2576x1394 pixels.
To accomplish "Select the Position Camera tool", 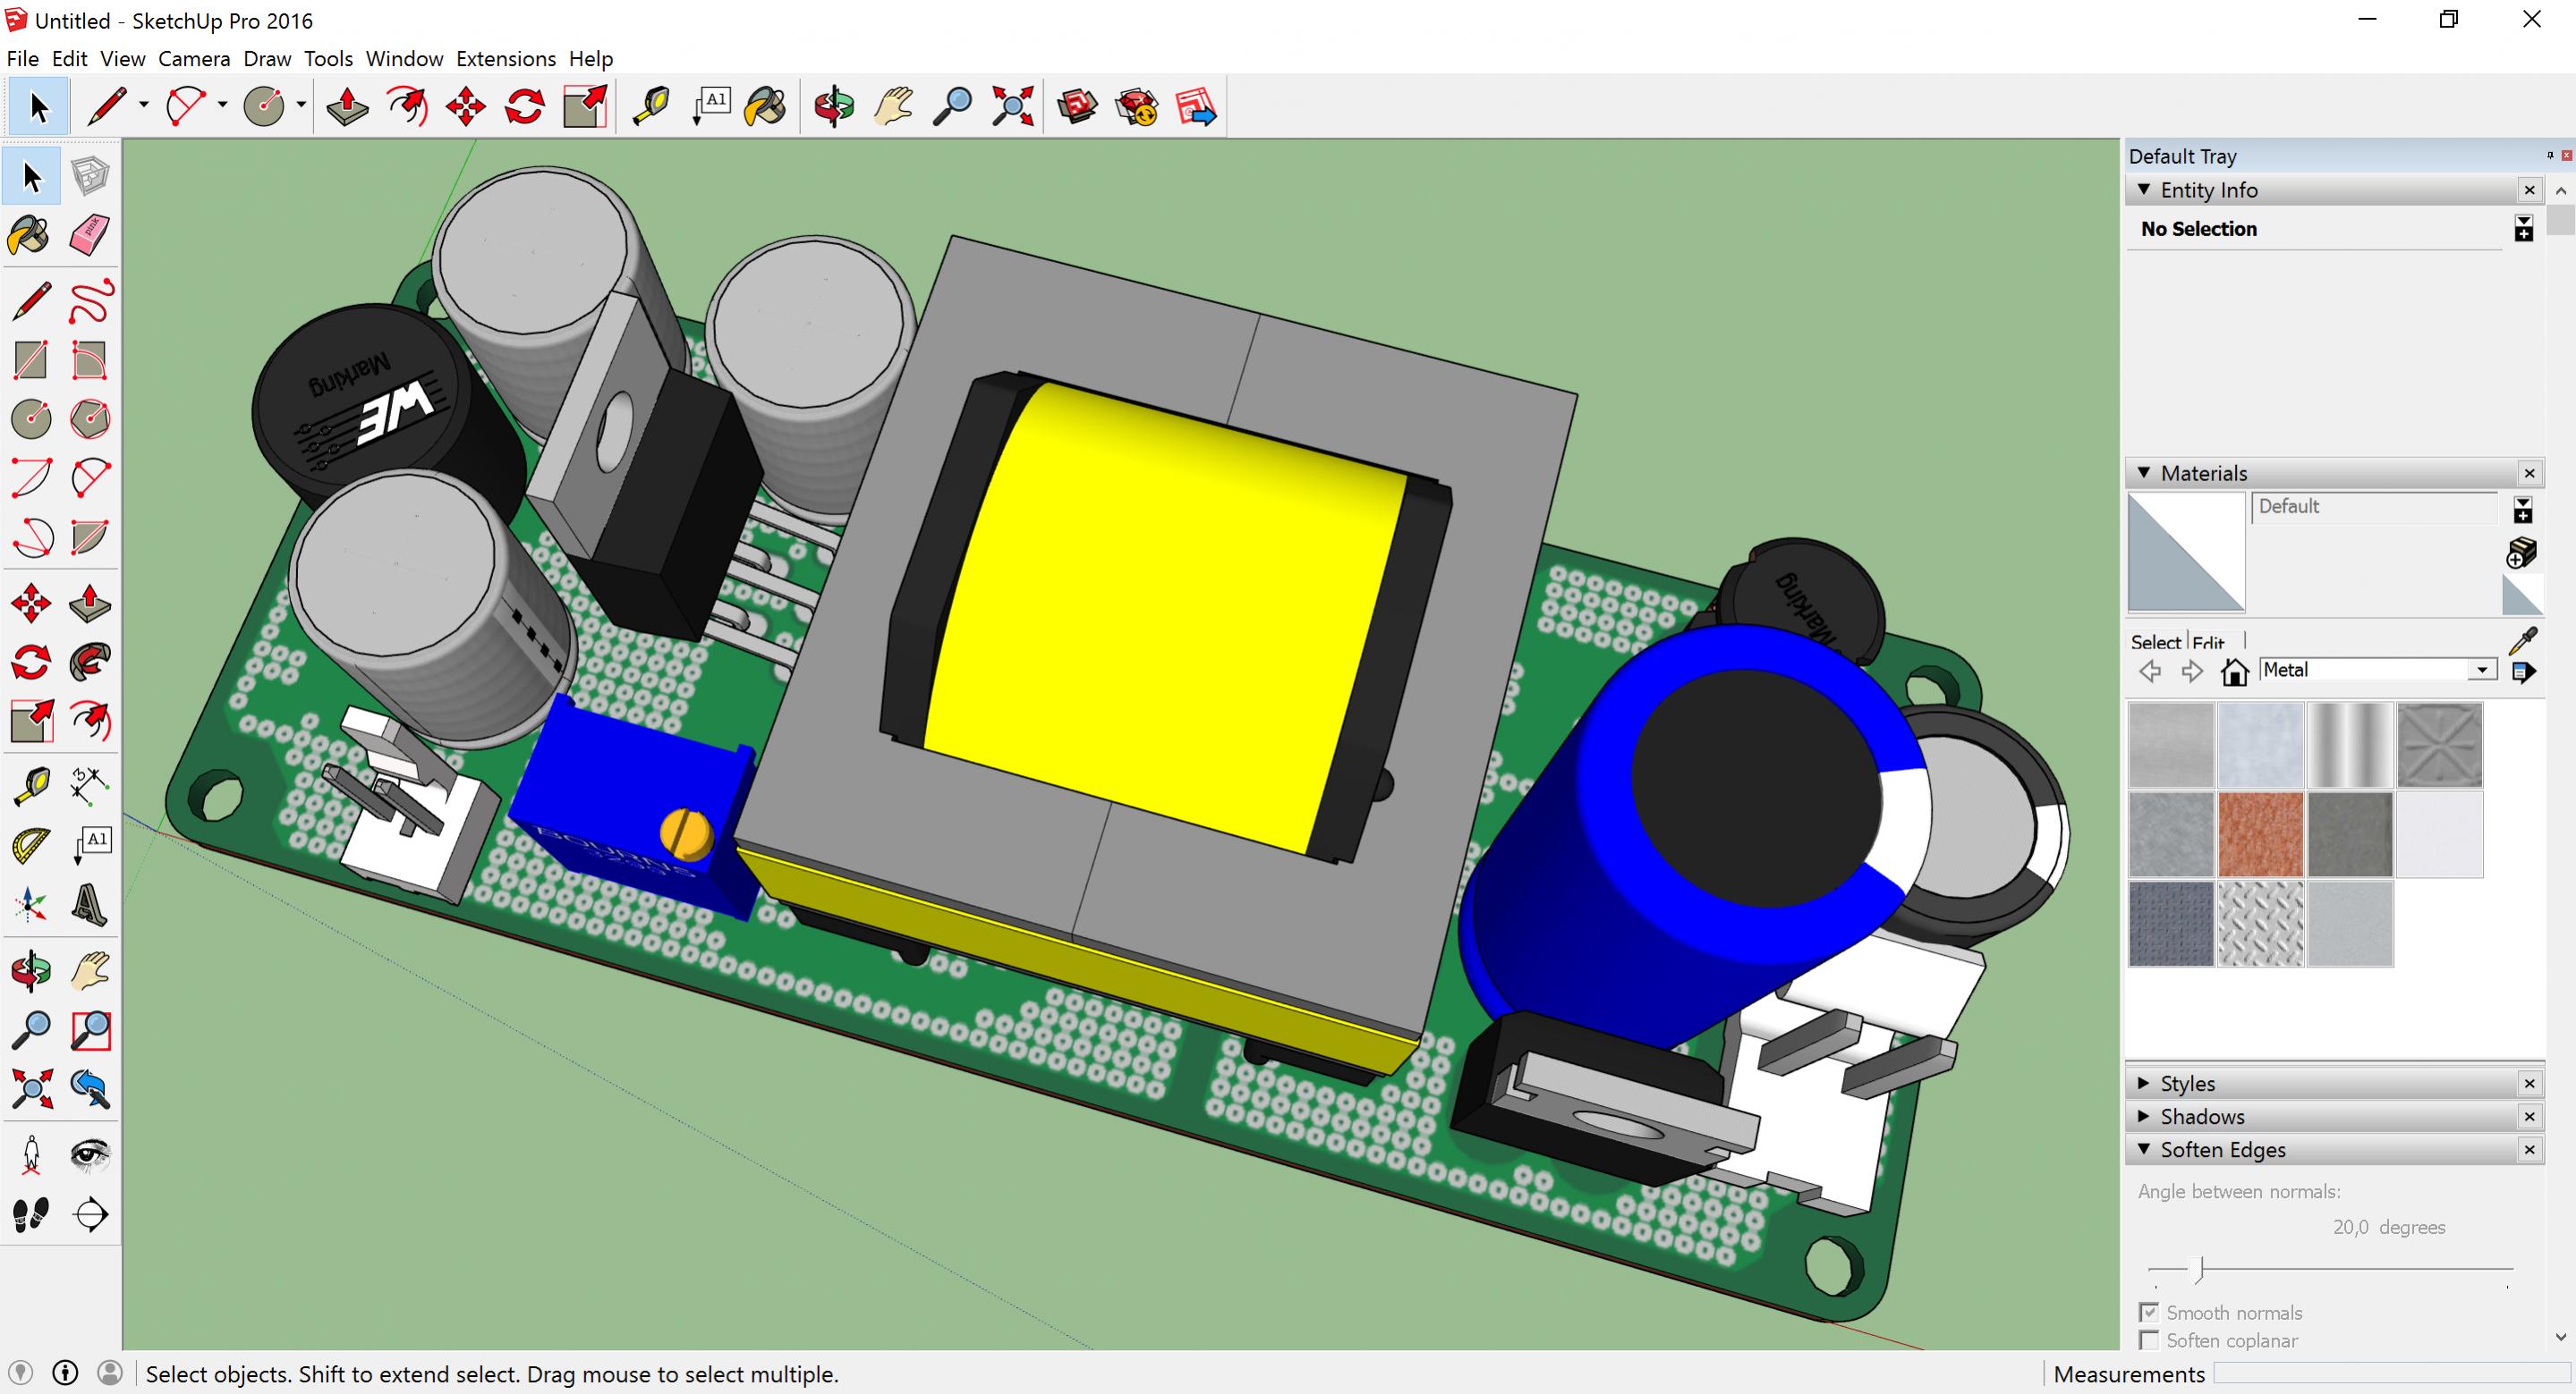I will 31,1155.
